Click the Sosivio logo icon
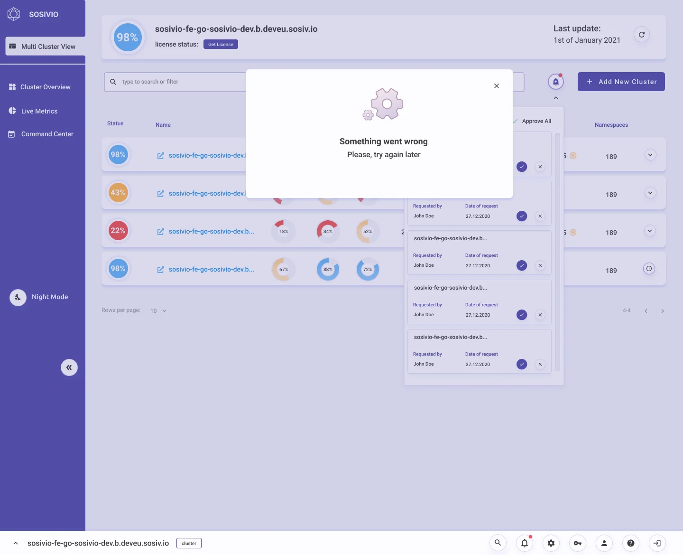Viewport: 683px width, 555px height. point(14,14)
